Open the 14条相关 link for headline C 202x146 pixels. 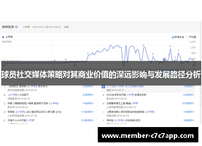coord(88,103)
